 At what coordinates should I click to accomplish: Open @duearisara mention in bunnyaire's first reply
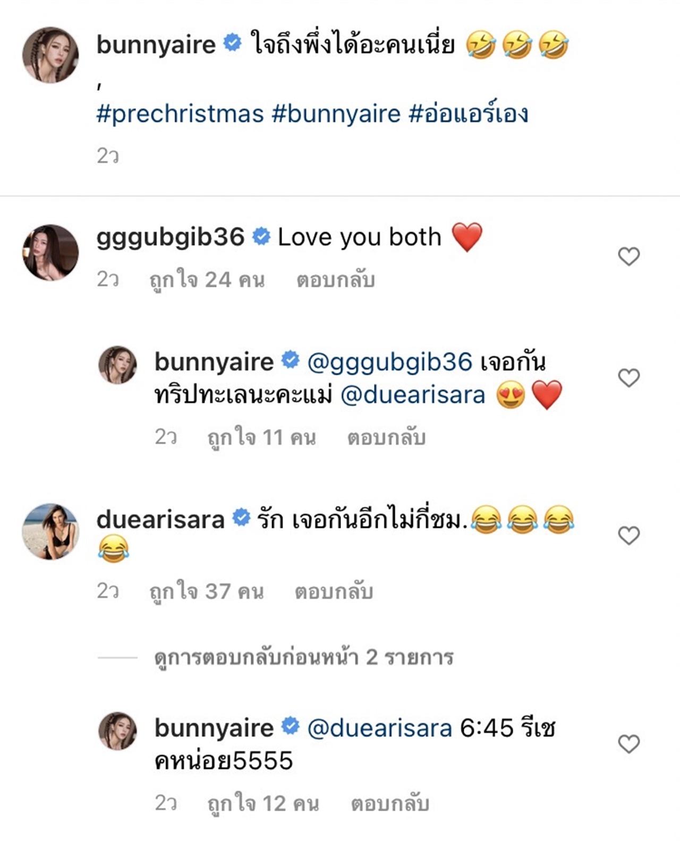(412, 395)
